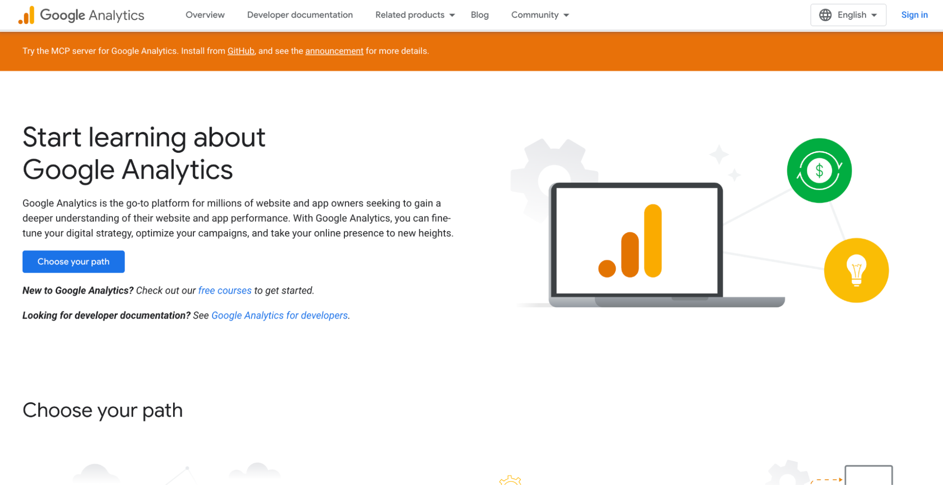Click the globe language icon
The width and height of the screenshot is (943, 485).
[825, 15]
